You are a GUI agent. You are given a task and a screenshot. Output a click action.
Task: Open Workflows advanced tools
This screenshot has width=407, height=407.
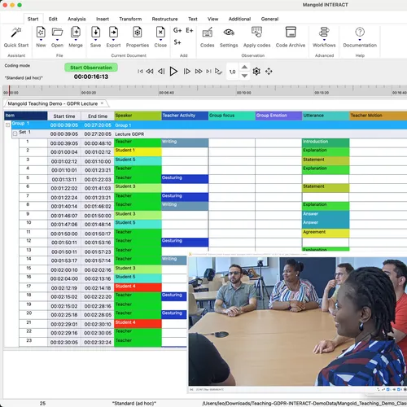coord(324,32)
